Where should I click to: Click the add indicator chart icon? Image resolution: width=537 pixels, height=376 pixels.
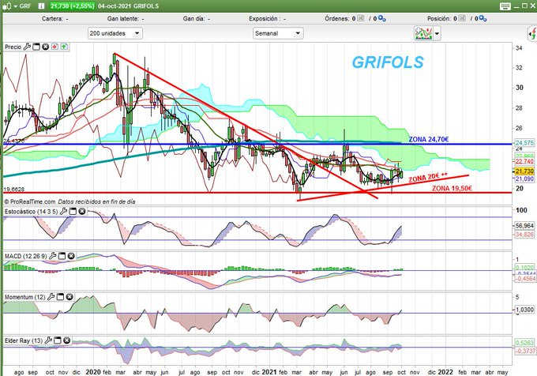tap(423, 33)
